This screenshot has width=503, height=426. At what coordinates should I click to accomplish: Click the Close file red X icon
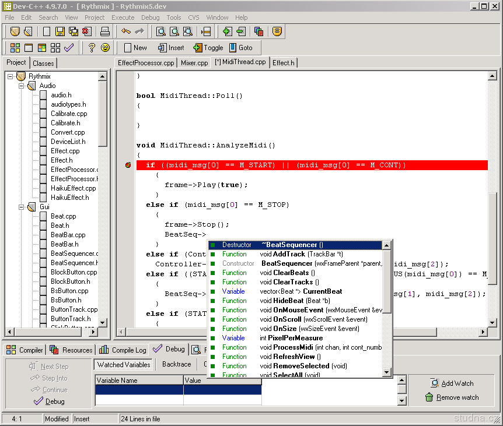(x=86, y=31)
